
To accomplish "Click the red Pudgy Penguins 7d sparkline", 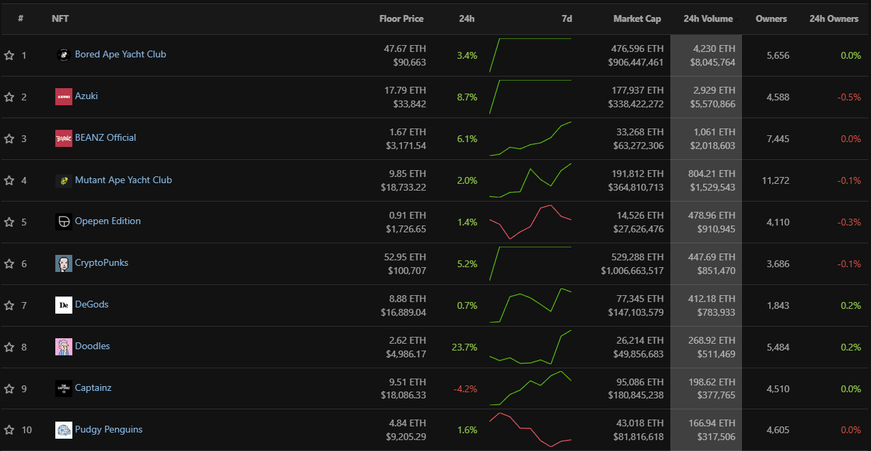I will (x=530, y=430).
